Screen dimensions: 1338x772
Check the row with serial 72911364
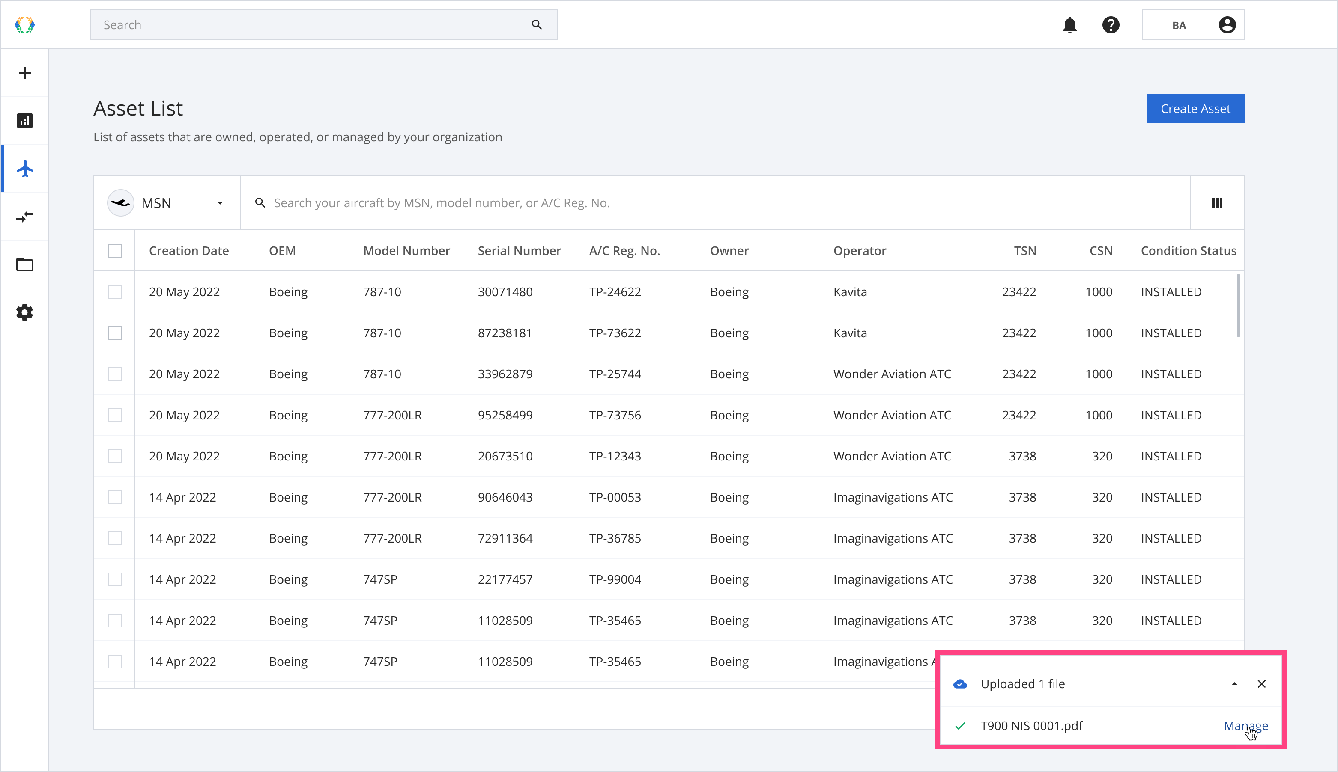pyautogui.click(x=115, y=538)
